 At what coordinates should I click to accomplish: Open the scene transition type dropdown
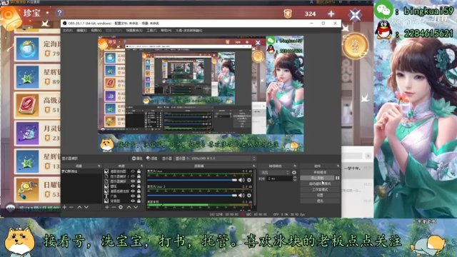pyautogui.click(x=275, y=173)
